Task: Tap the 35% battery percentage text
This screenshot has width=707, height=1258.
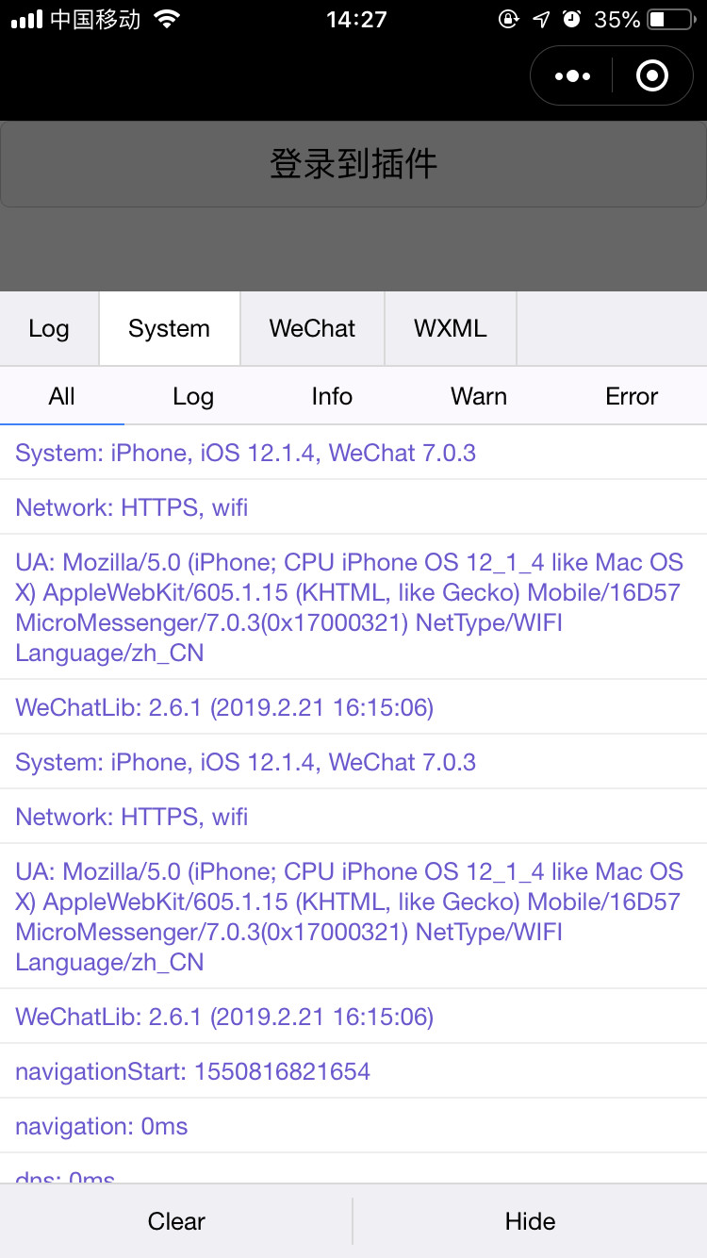Action: click(617, 19)
